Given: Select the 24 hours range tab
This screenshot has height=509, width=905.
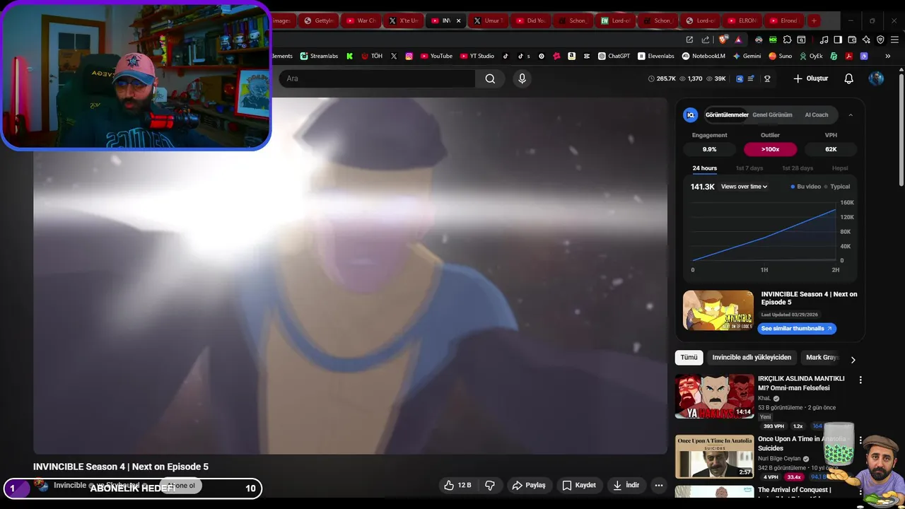Looking at the screenshot, I should pyautogui.click(x=704, y=168).
